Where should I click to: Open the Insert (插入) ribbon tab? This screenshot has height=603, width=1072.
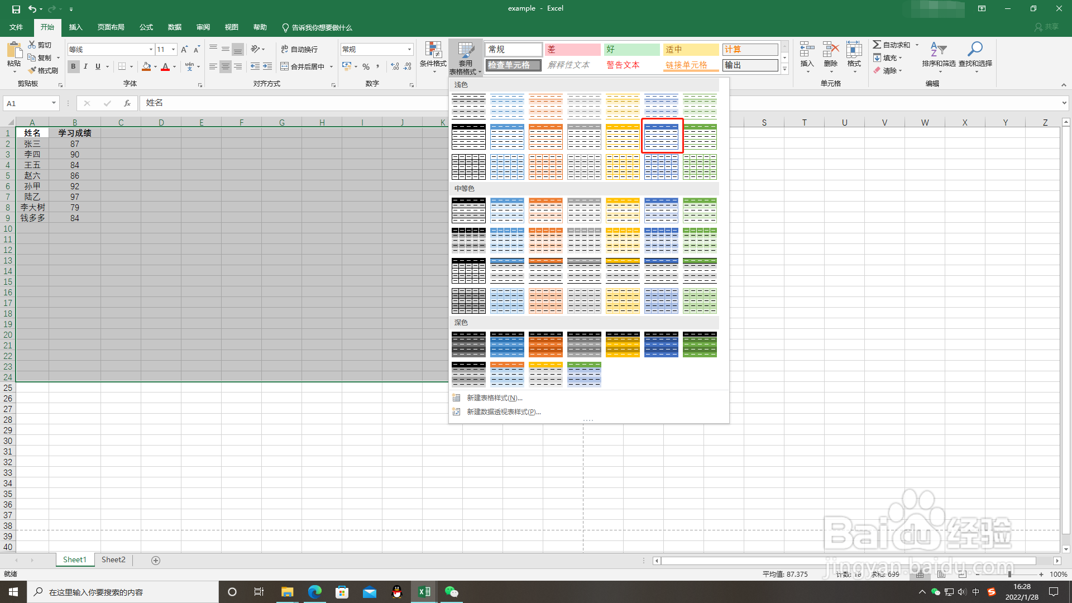75,27
